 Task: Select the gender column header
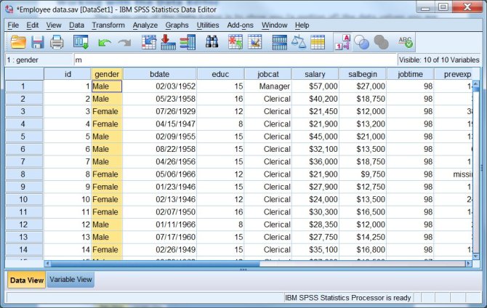107,74
